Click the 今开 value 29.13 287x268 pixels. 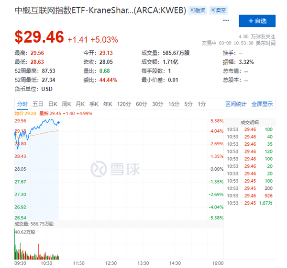(x=106, y=53)
